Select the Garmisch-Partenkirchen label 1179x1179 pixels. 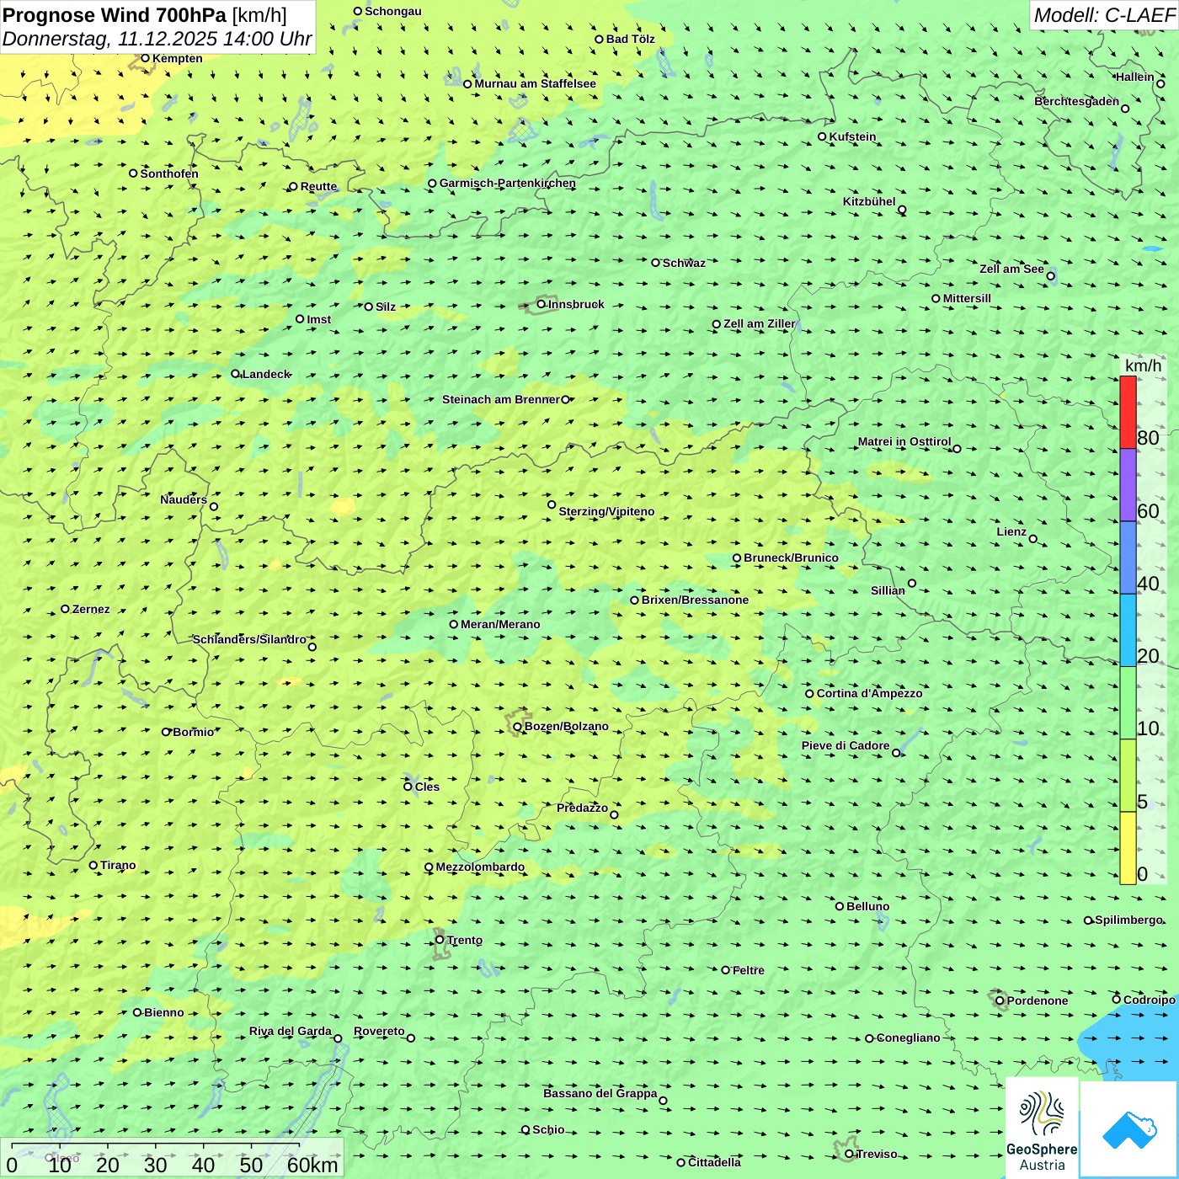(508, 183)
